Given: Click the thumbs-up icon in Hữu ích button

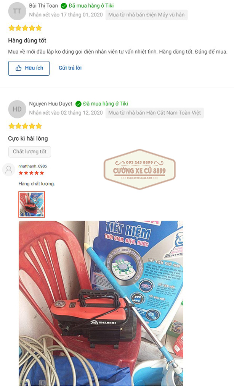Looking at the screenshot, I should 19,68.
